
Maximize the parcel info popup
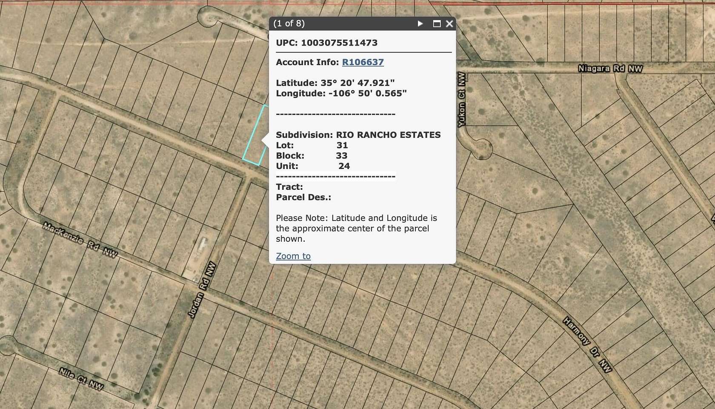coord(436,24)
